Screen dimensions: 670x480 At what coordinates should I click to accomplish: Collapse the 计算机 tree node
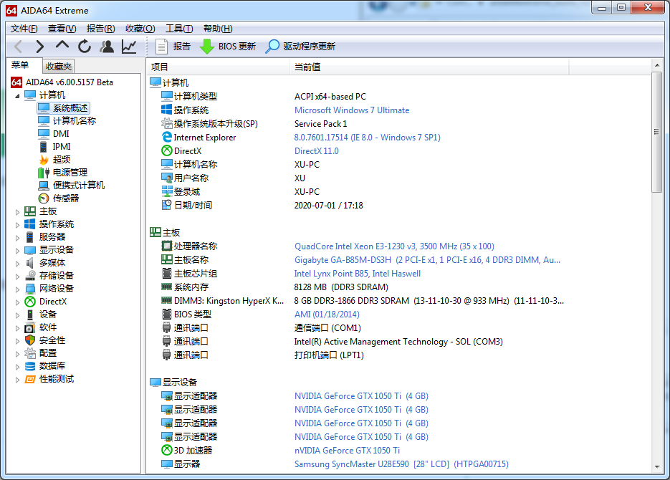(x=18, y=95)
